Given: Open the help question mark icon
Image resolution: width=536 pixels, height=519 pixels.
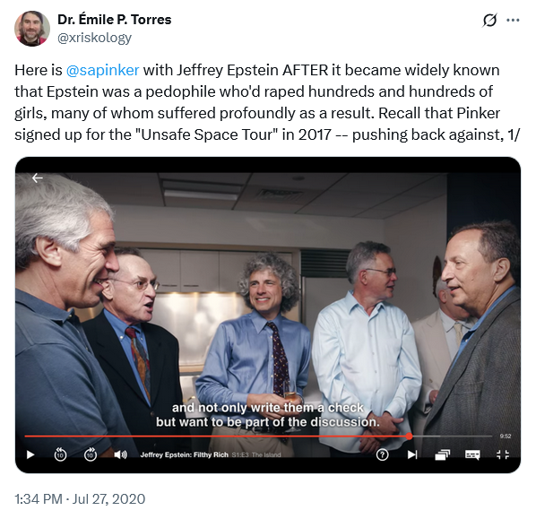Looking at the screenshot, I should coord(382,454).
